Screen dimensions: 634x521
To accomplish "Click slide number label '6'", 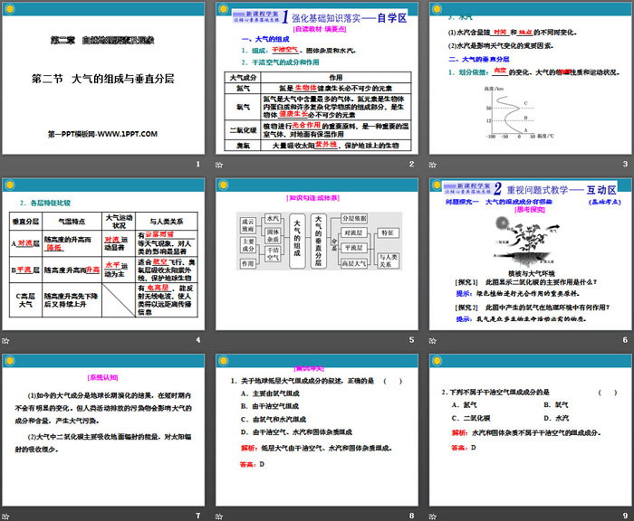I will [625, 340].
